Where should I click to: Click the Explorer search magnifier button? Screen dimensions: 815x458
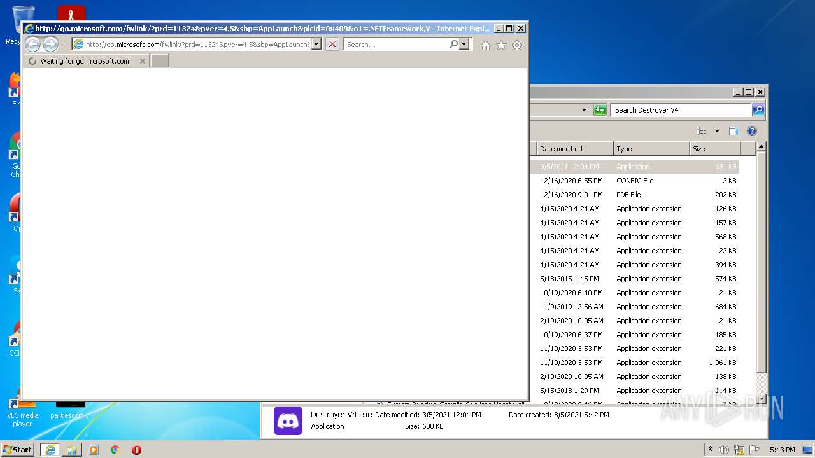758,110
